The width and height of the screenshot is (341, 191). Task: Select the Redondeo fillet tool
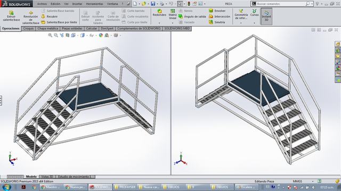coord(159,13)
